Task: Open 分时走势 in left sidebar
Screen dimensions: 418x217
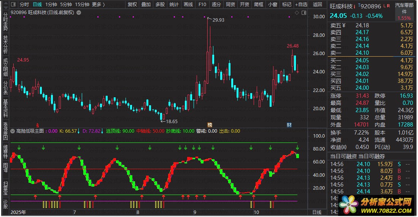Action: (x=5, y=22)
